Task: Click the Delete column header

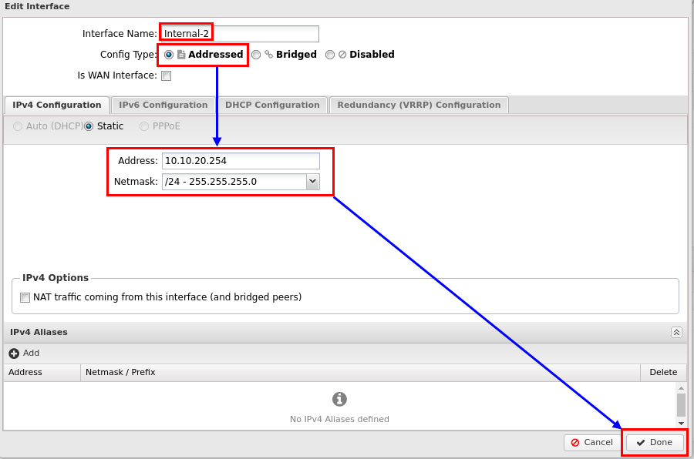Action: tap(663, 372)
